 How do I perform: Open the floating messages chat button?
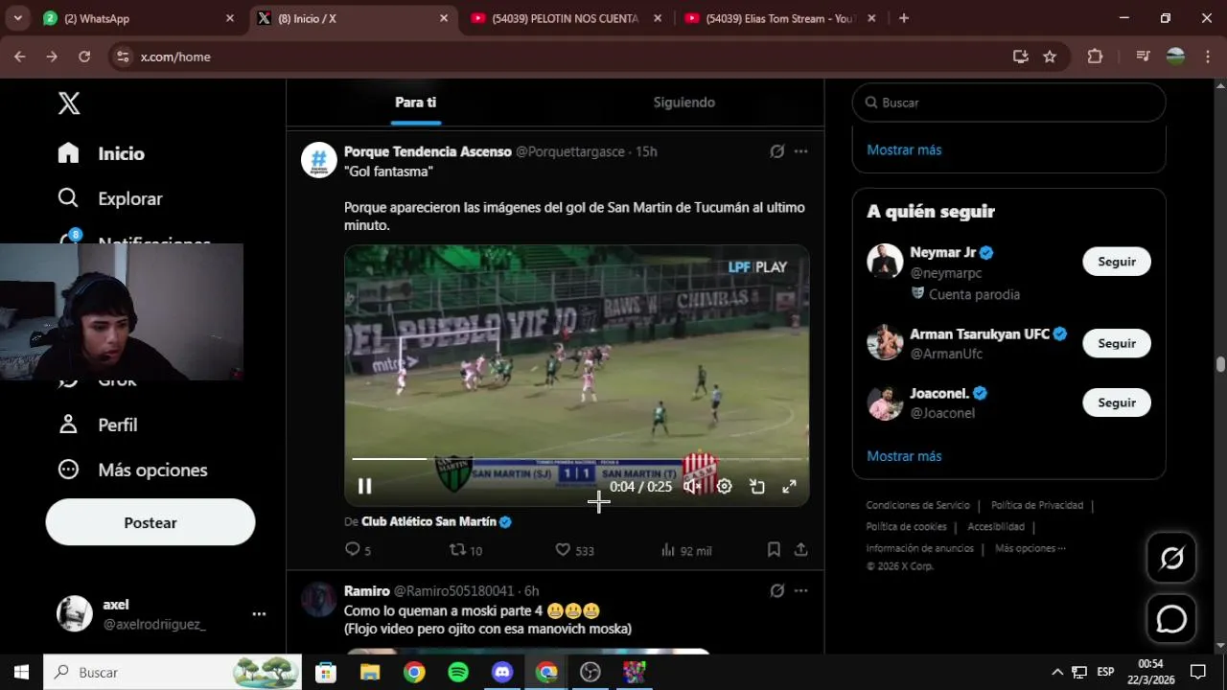(x=1171, y=619)
